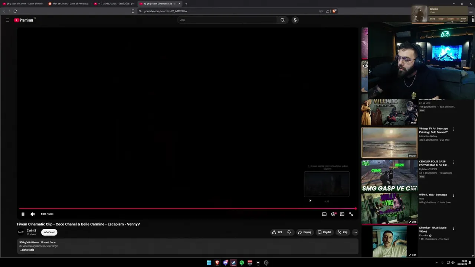Switch to theater mode view

[342, 214]
